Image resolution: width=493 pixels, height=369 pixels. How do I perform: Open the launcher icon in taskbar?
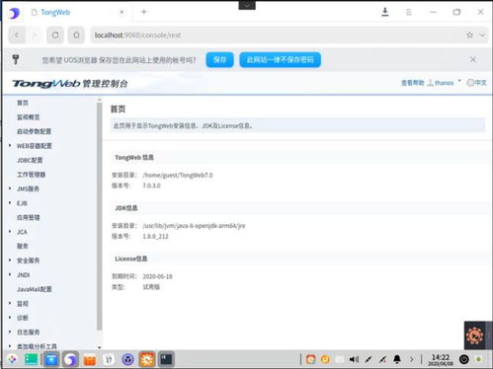(x=13, y=359)
